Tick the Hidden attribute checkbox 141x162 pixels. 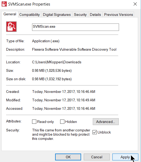tap(62, 122)
